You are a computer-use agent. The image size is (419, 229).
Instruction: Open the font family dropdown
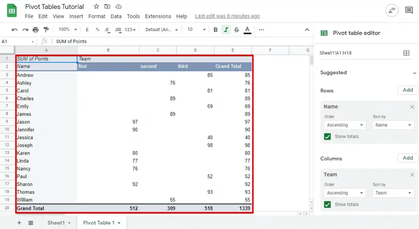(x=161, y=29)
